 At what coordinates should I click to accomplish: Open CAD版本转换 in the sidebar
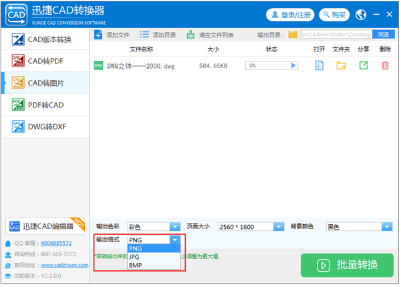pos(45,39)
